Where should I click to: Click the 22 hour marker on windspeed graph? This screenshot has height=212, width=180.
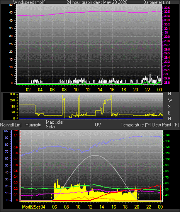coord(148,90)
